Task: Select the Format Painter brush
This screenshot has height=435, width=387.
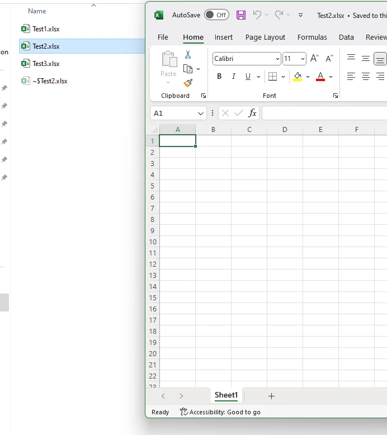Action: 188,83
